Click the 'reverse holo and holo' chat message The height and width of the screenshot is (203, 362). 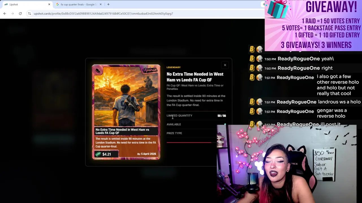[338, 85]
